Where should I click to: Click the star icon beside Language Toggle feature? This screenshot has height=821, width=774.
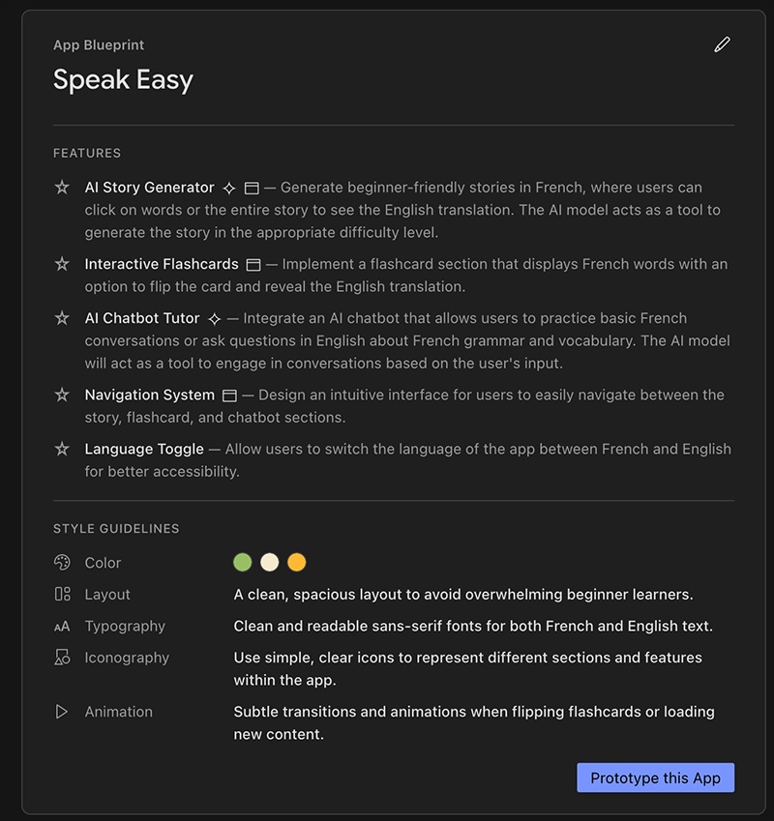[x=62, y=449]
